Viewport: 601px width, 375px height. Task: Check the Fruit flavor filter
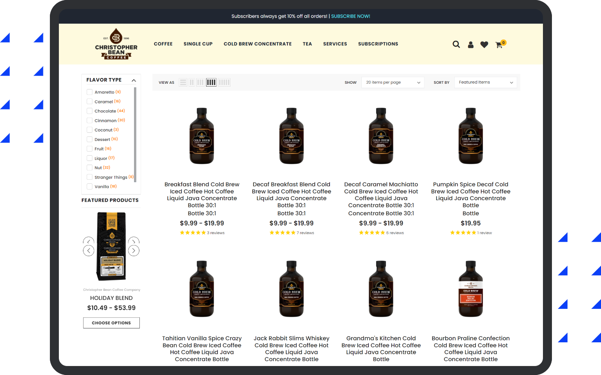[x=90, y=149]
